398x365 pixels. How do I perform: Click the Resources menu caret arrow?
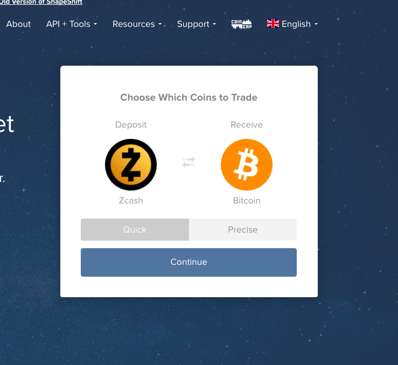tap(160, 24)
